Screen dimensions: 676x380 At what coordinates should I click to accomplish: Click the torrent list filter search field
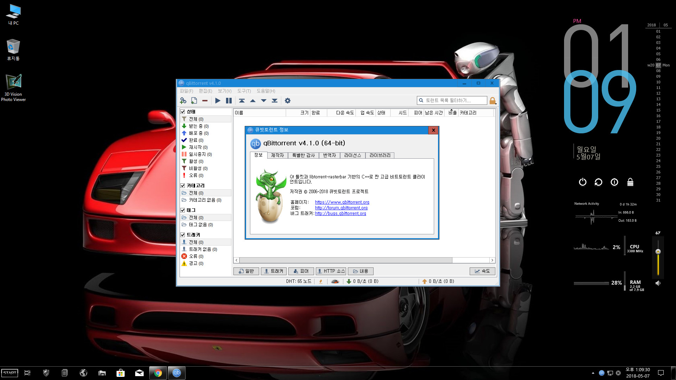point(452,101)
